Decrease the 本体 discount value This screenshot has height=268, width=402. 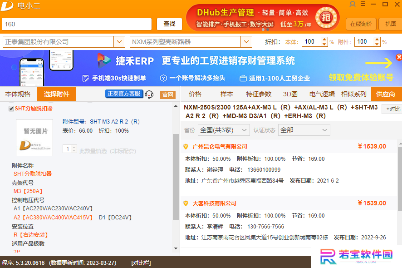pos(324,44)
